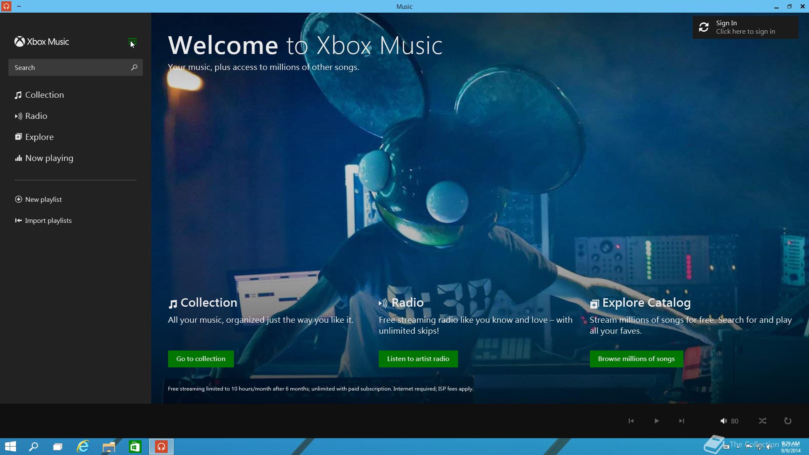Open taskbar Search
The image size is (809, 455).
click(x=33, y=447)
